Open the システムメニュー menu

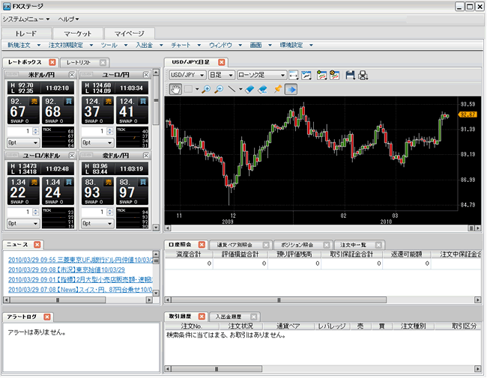26,19
